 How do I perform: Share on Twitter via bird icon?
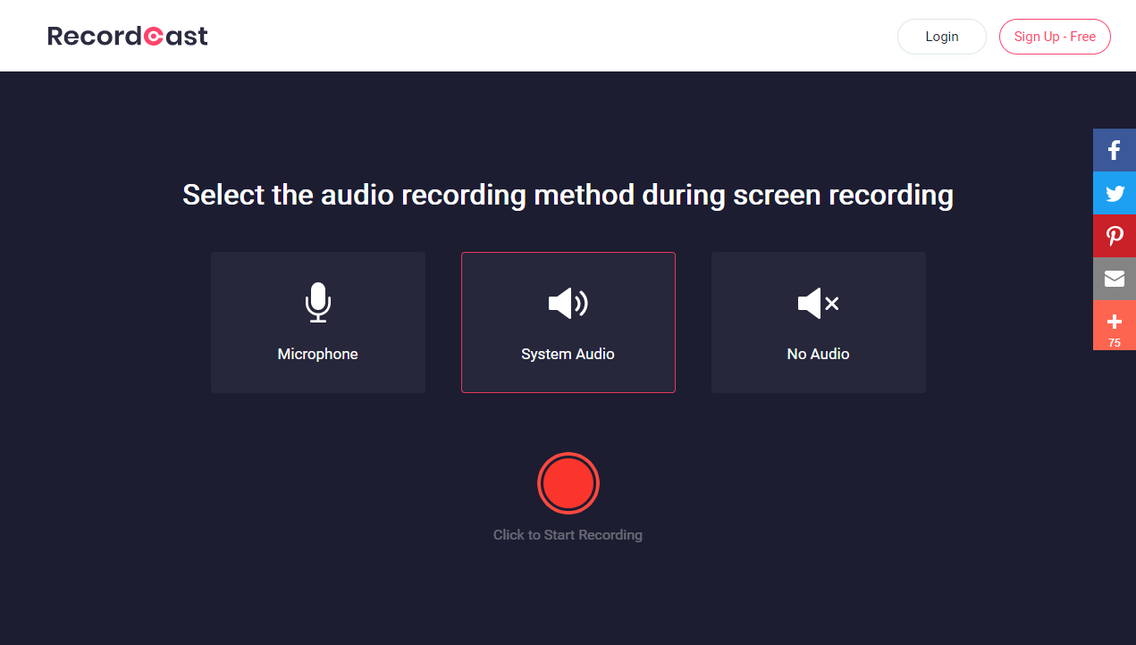tap(1115, 193)
